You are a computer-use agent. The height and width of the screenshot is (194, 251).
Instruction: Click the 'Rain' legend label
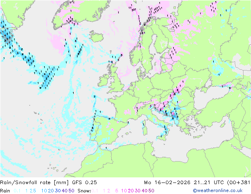5,191
